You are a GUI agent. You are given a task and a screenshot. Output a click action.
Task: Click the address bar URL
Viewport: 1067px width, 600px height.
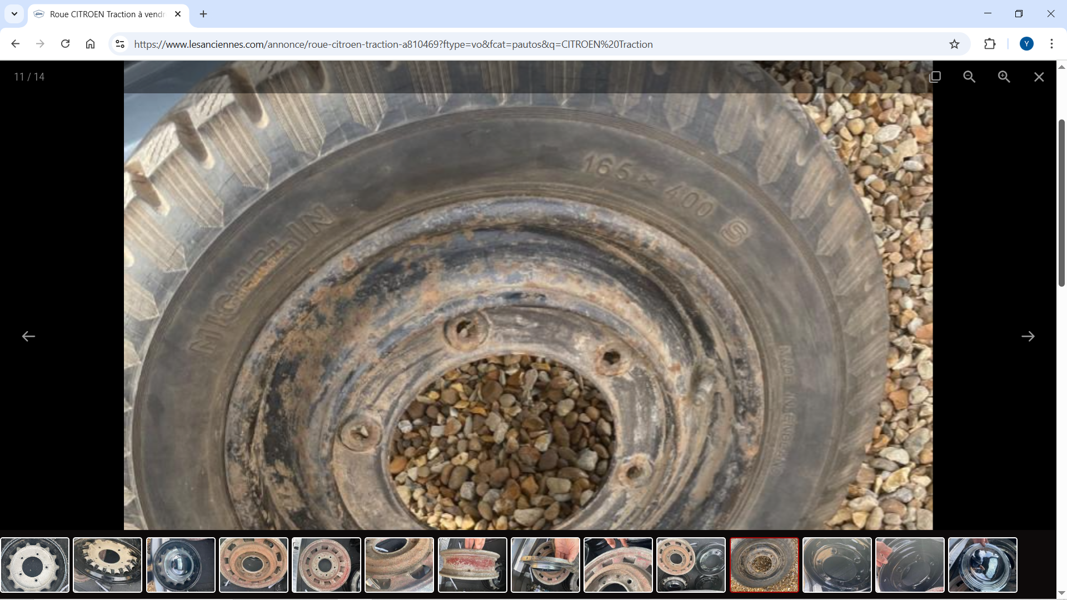(x=393, y=44)
